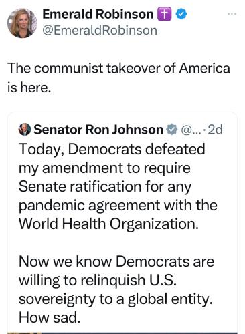Open Senator Ron Johnson's avatar
Viewport: 245px width, 334px height.
tap(25, 130)
